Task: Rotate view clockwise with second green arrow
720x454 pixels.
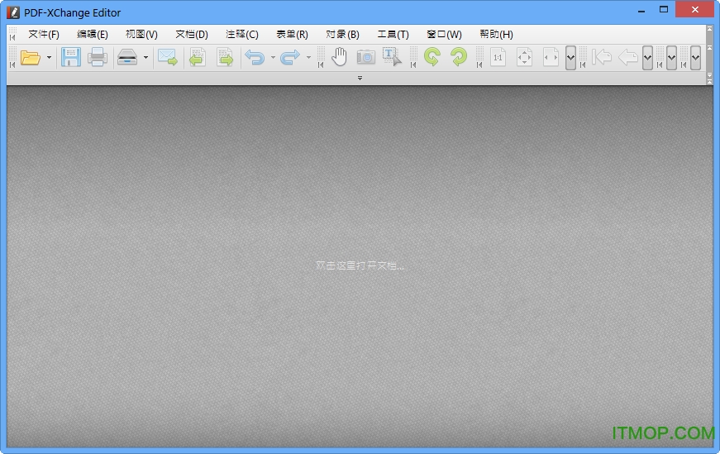Action: (459, 57)
